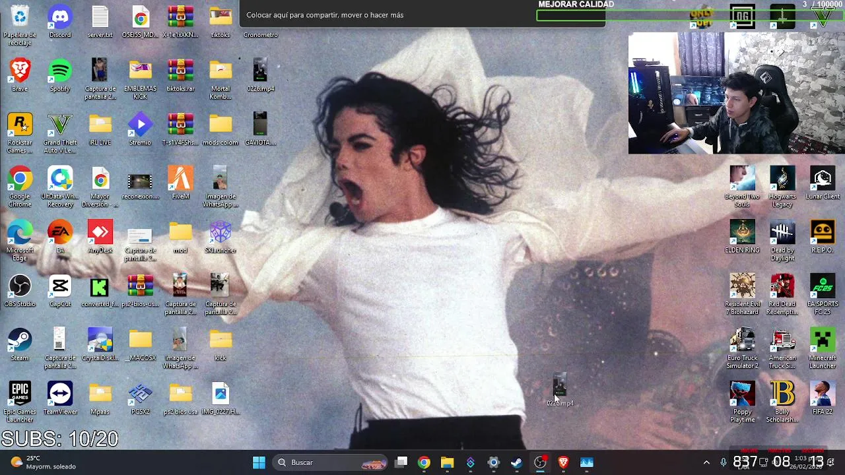Click the Windows Start button
This screenshot has width=845, height=475.
pyautogui.click(x=259, y=462)
